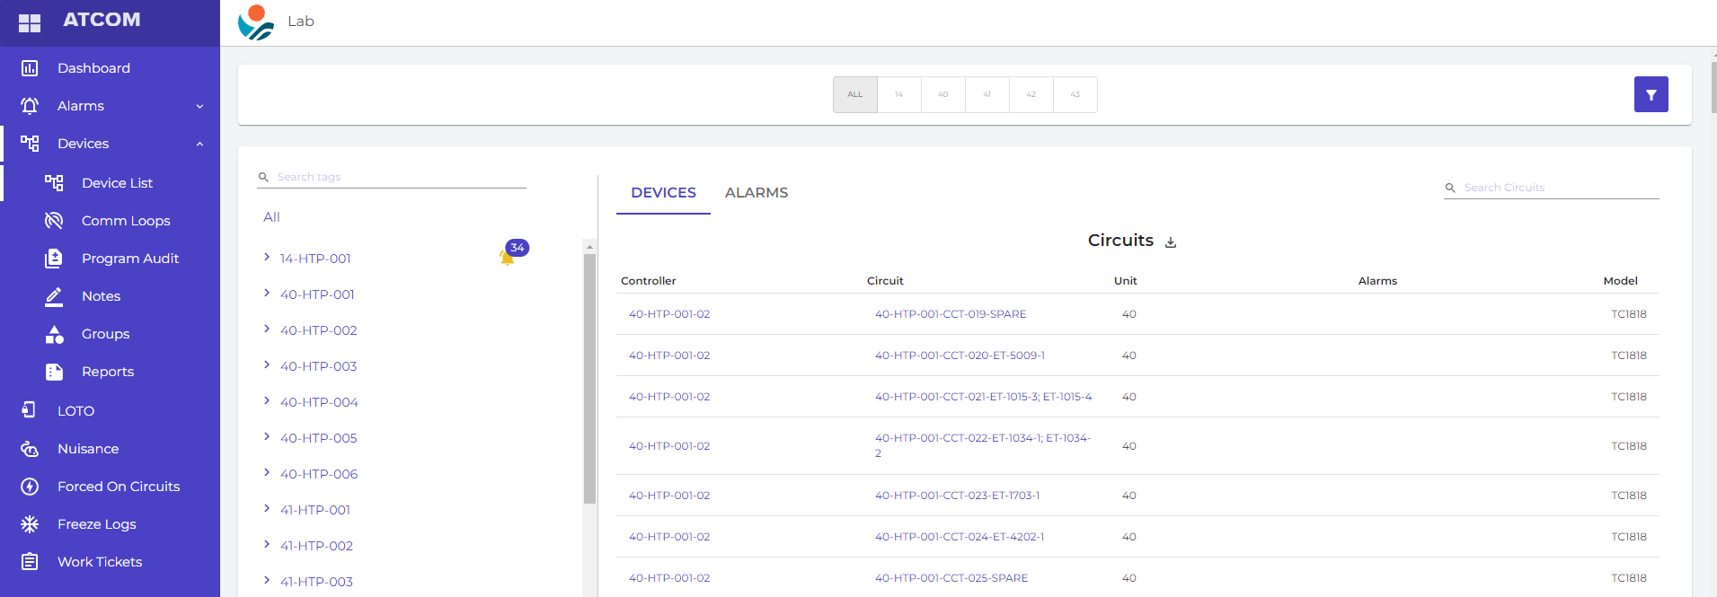
Task: Collapse the Devices sidebar menu
Action: pos(199,144)
